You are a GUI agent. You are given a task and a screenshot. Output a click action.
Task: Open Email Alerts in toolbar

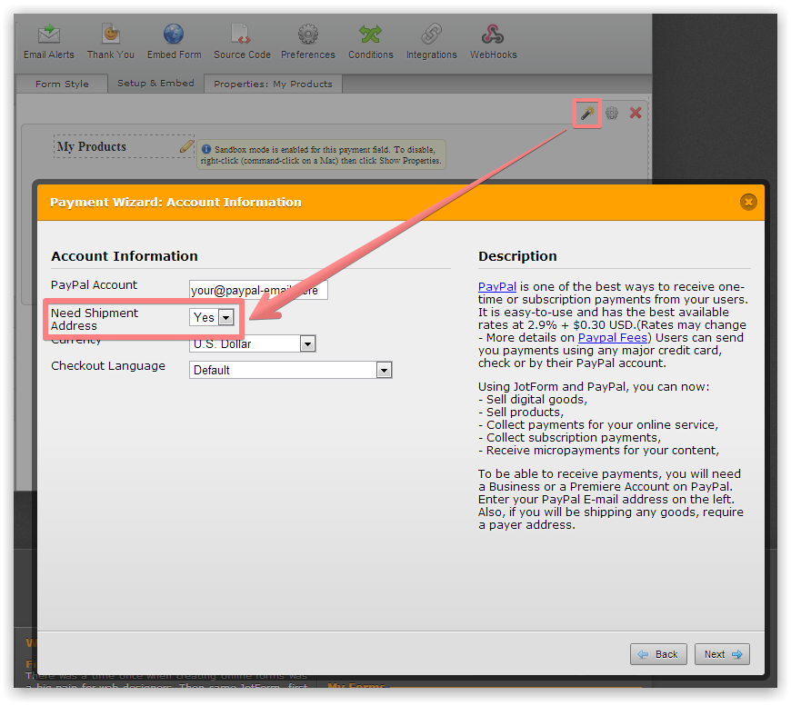coord(49,43)
